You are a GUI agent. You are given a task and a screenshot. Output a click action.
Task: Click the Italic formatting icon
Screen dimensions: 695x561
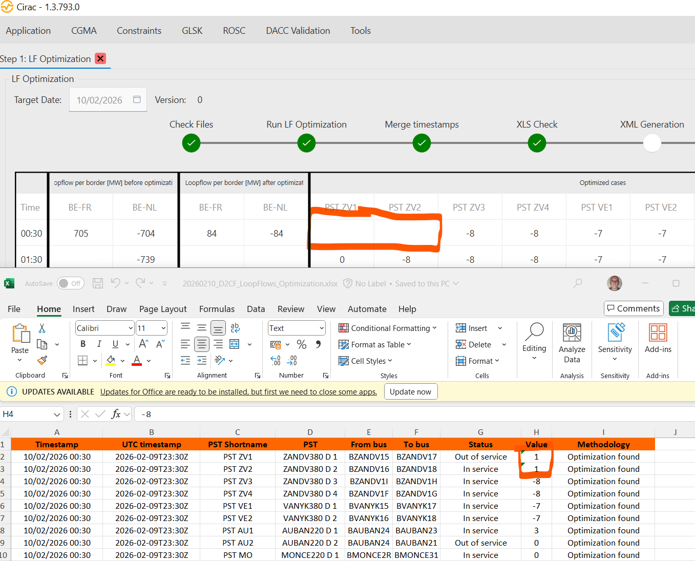point(99,344)
